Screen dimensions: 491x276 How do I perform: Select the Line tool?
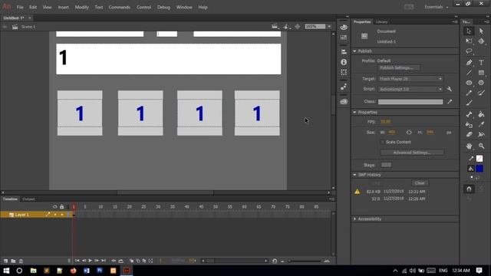(469, 73)
